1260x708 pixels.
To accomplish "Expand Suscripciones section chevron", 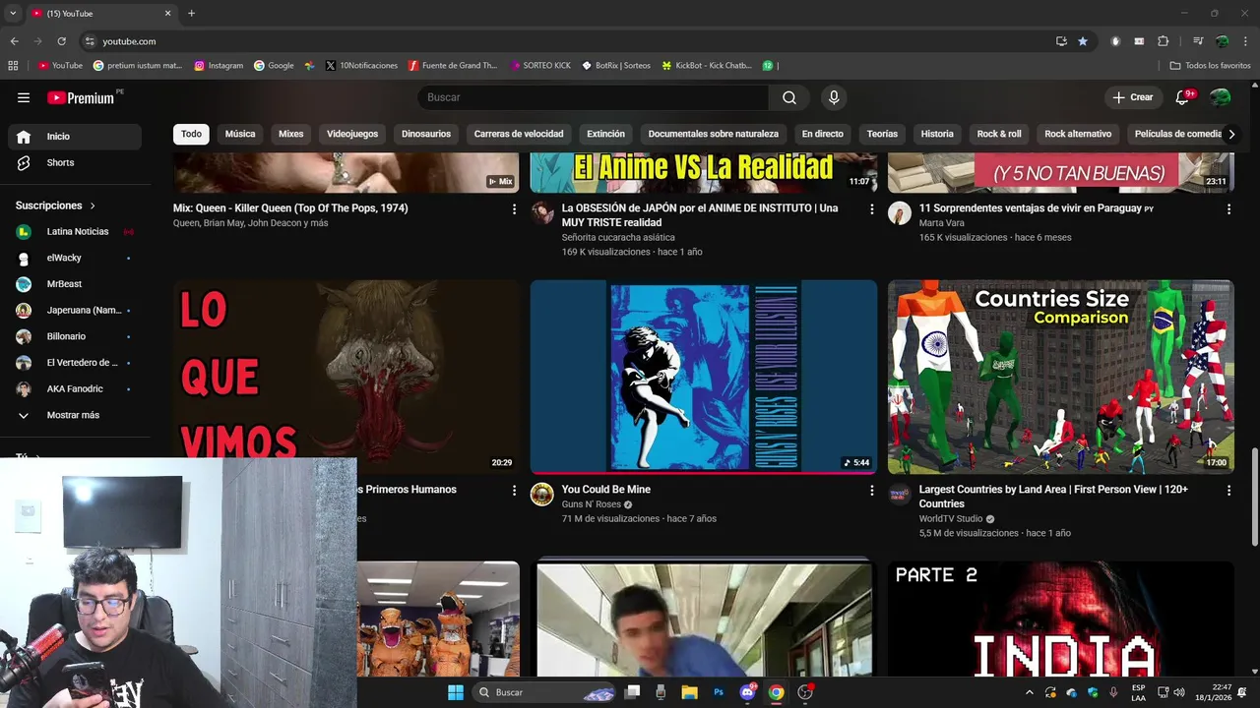I will (93, 206).
